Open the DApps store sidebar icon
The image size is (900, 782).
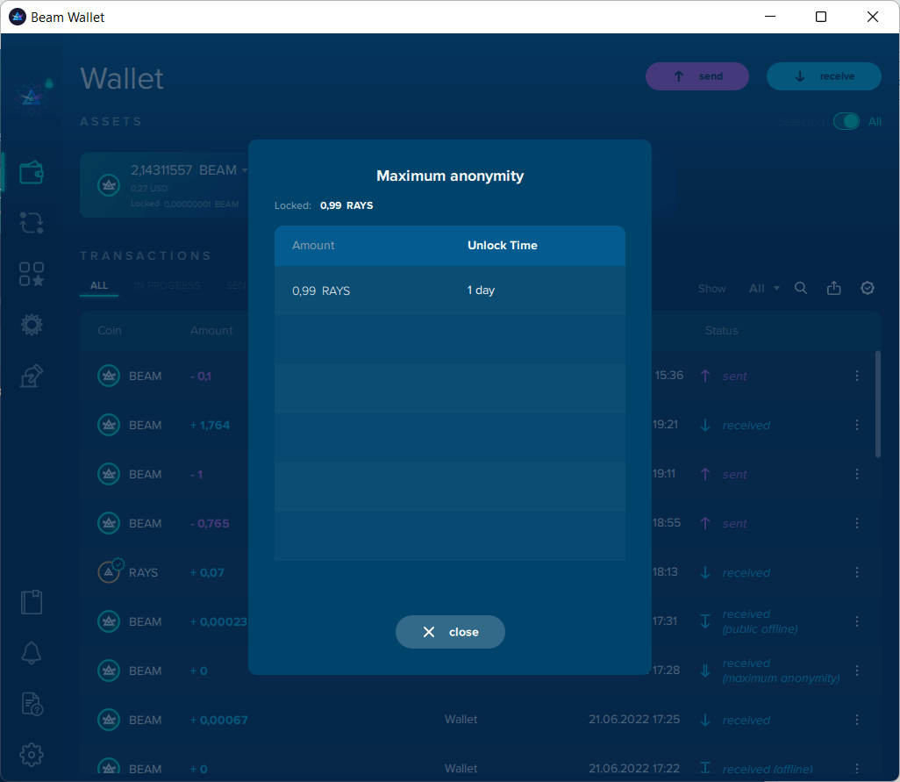(32, 274)
